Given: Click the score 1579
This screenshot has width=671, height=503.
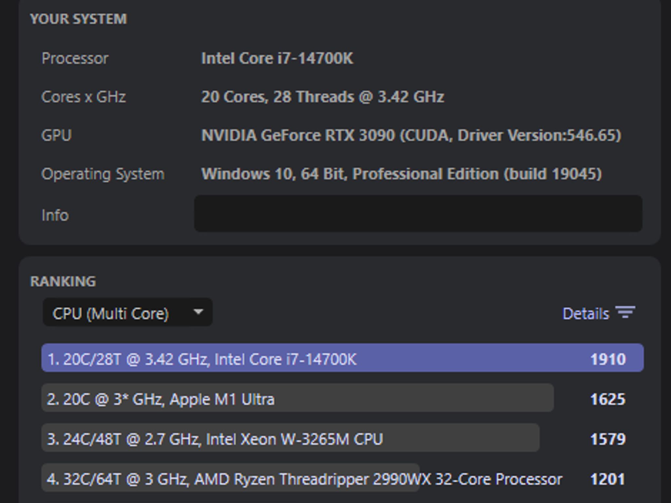Looking at the screenshot, I should [x=608, y=439].
